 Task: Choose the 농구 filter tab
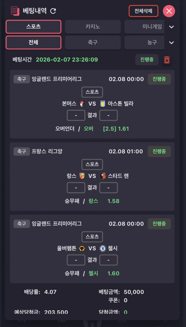144,42
